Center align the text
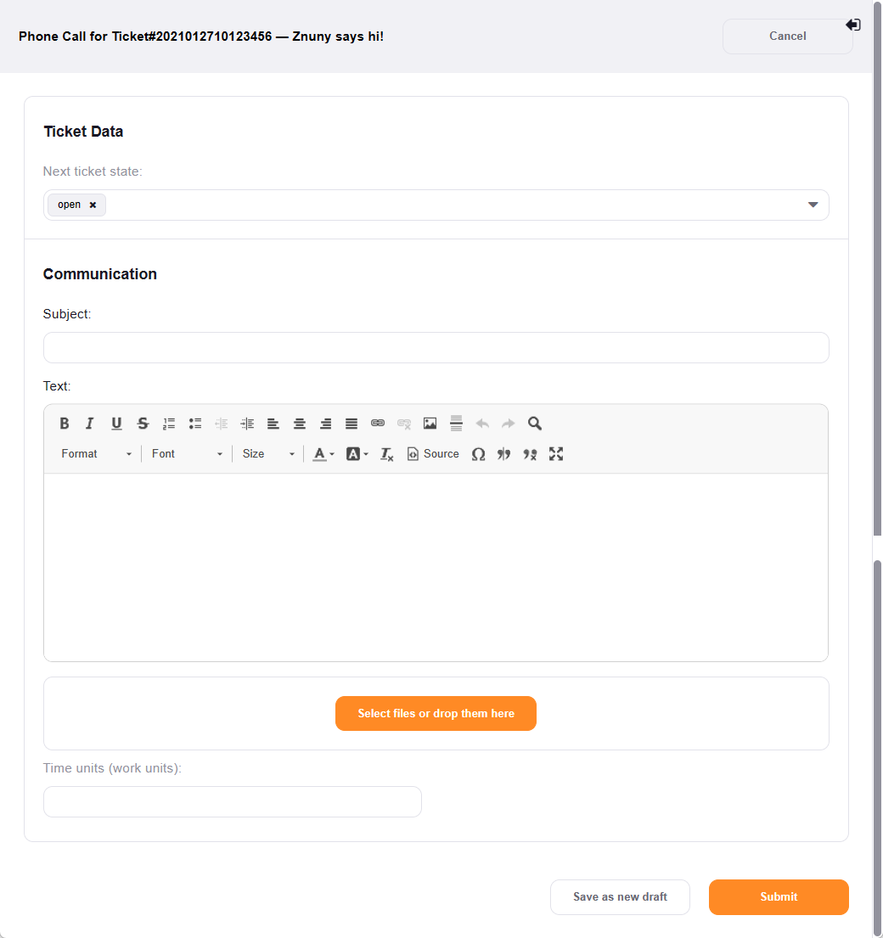This screenshot has height=938, width=883. tap(300, 424)
